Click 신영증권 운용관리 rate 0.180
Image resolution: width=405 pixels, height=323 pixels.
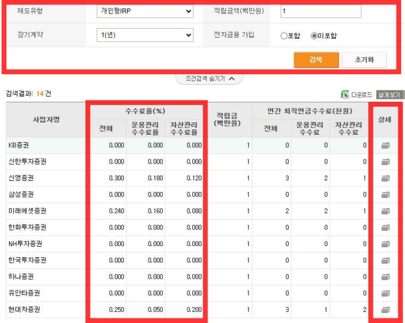pos(155,178)
